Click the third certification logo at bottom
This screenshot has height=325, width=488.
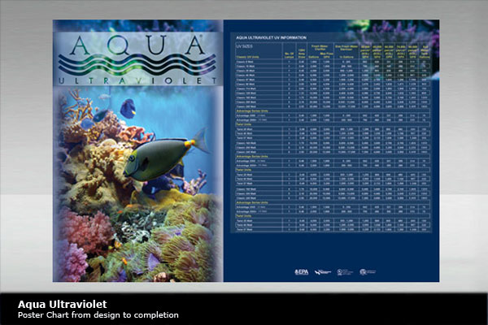click(345, 271)
